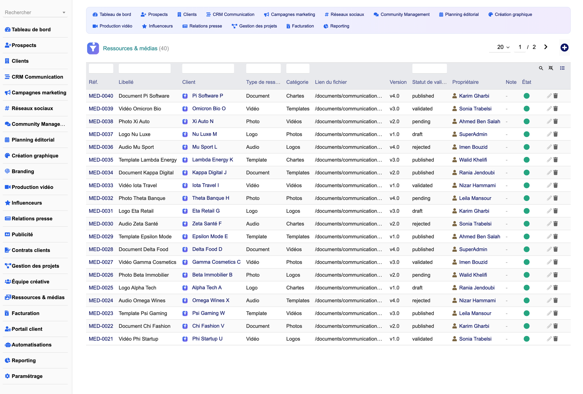
Task: Click the Branding fingerprint icon in sidebar
Action: pyautogui.click(x=7, y=171)
